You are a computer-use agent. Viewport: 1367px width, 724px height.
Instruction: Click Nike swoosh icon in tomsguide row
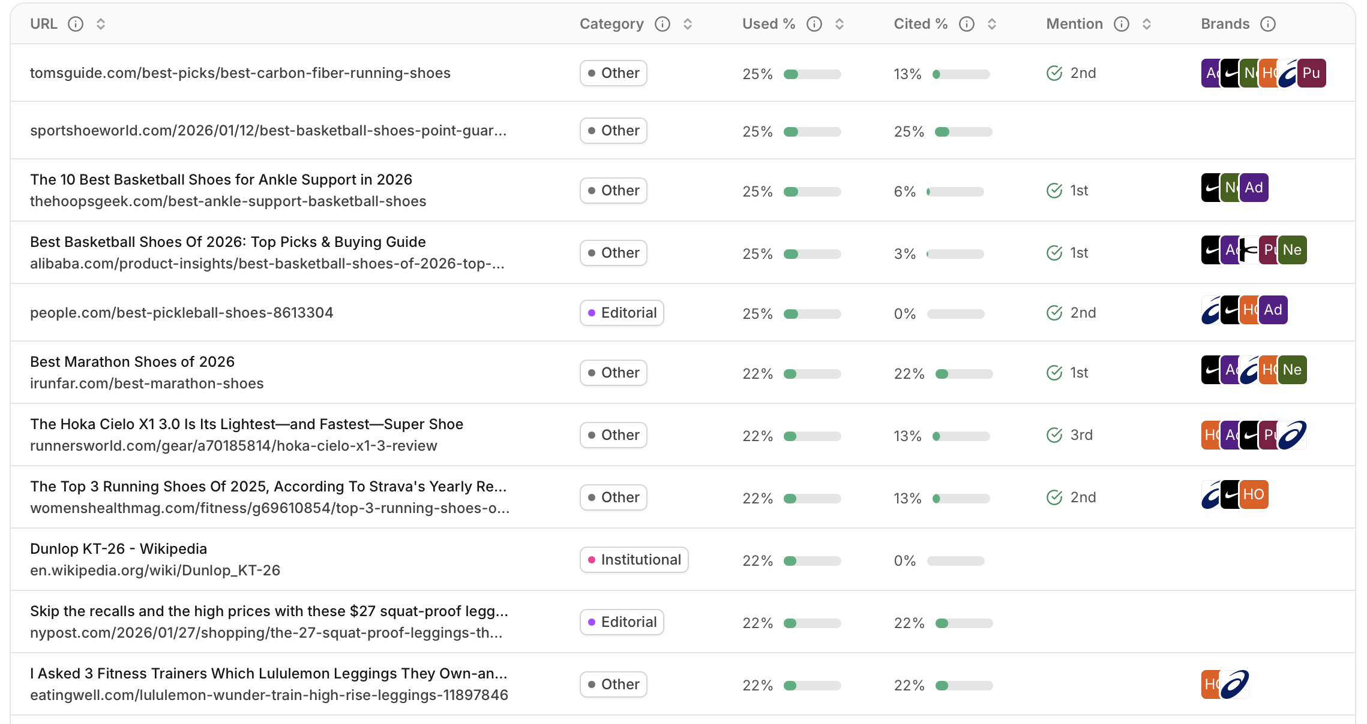1230,73
